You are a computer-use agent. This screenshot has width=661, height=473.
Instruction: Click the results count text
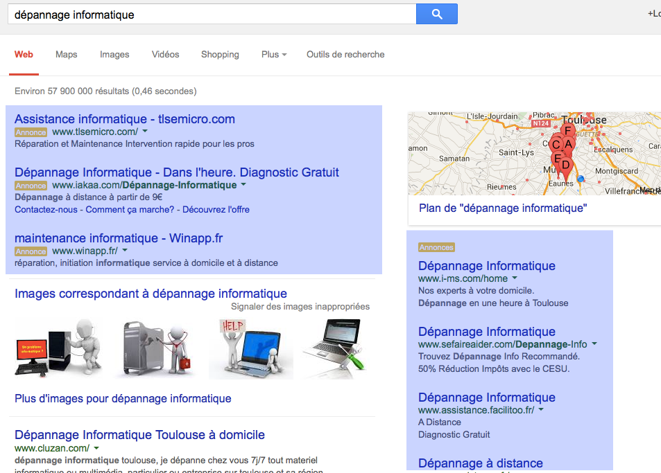tap(105, 91)
